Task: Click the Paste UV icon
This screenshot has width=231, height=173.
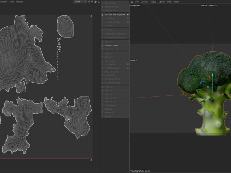Action: tap(103, 91)
